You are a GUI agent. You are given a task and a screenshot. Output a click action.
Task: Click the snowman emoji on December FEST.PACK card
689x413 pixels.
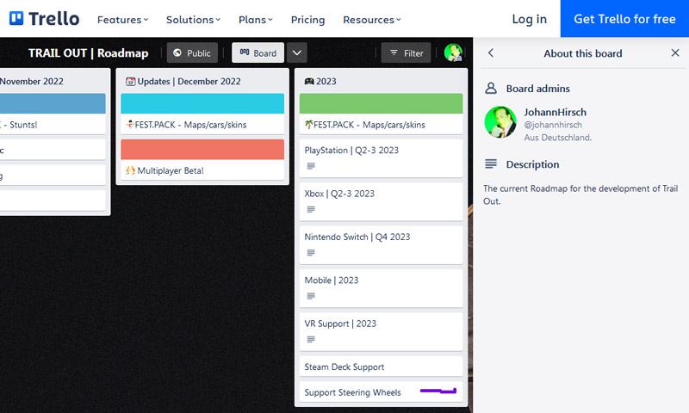(130, 124)
